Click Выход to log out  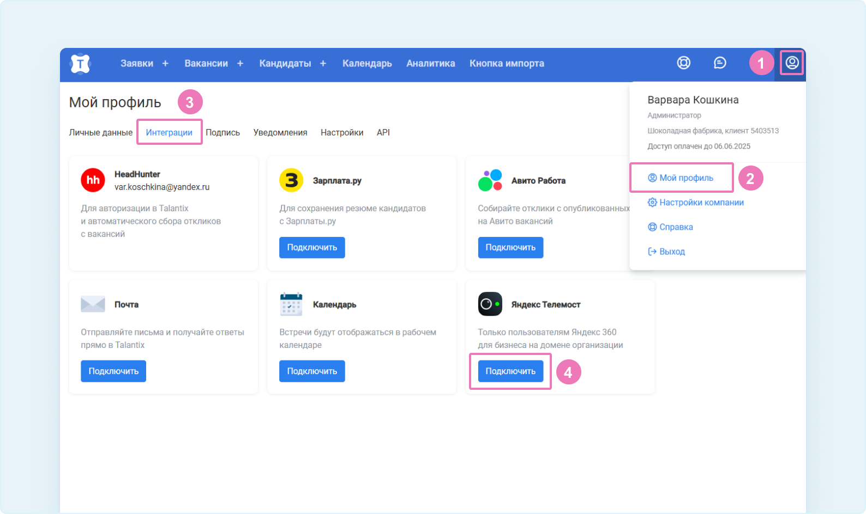666,251
